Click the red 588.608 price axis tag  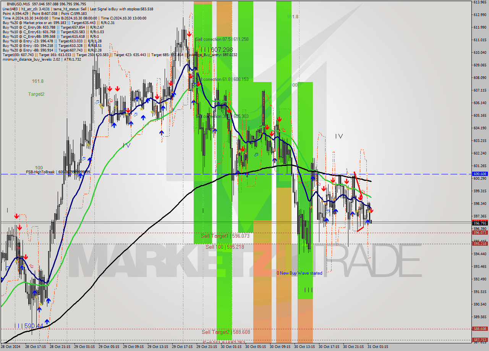pos(480,328)
